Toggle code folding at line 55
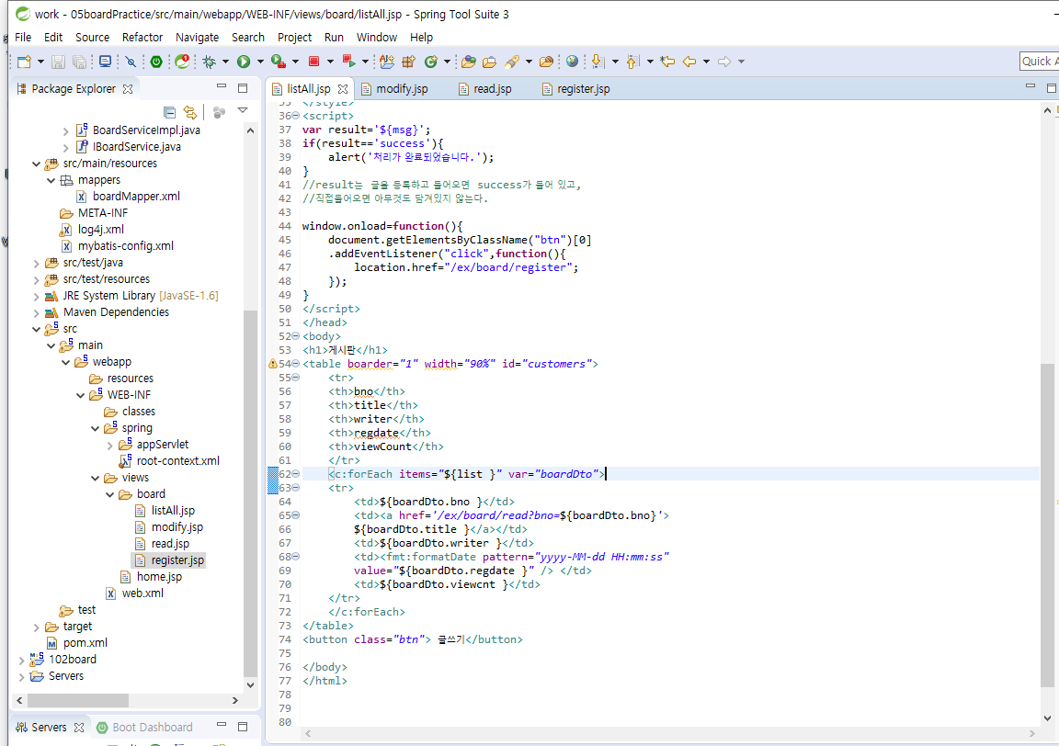Screen dimensions: 1059x746 click(x=295, y=378)
